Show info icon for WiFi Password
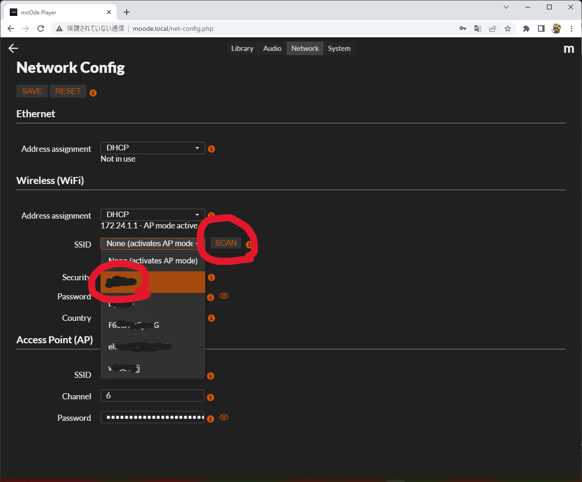The image size is (582, 482). (x=210, y=298)
